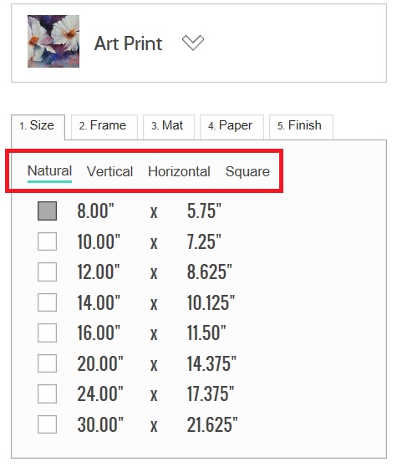This screenshot has height=467, width=397.
Task: Open the 3. Mat tab
Action: [x=168, y=127]
